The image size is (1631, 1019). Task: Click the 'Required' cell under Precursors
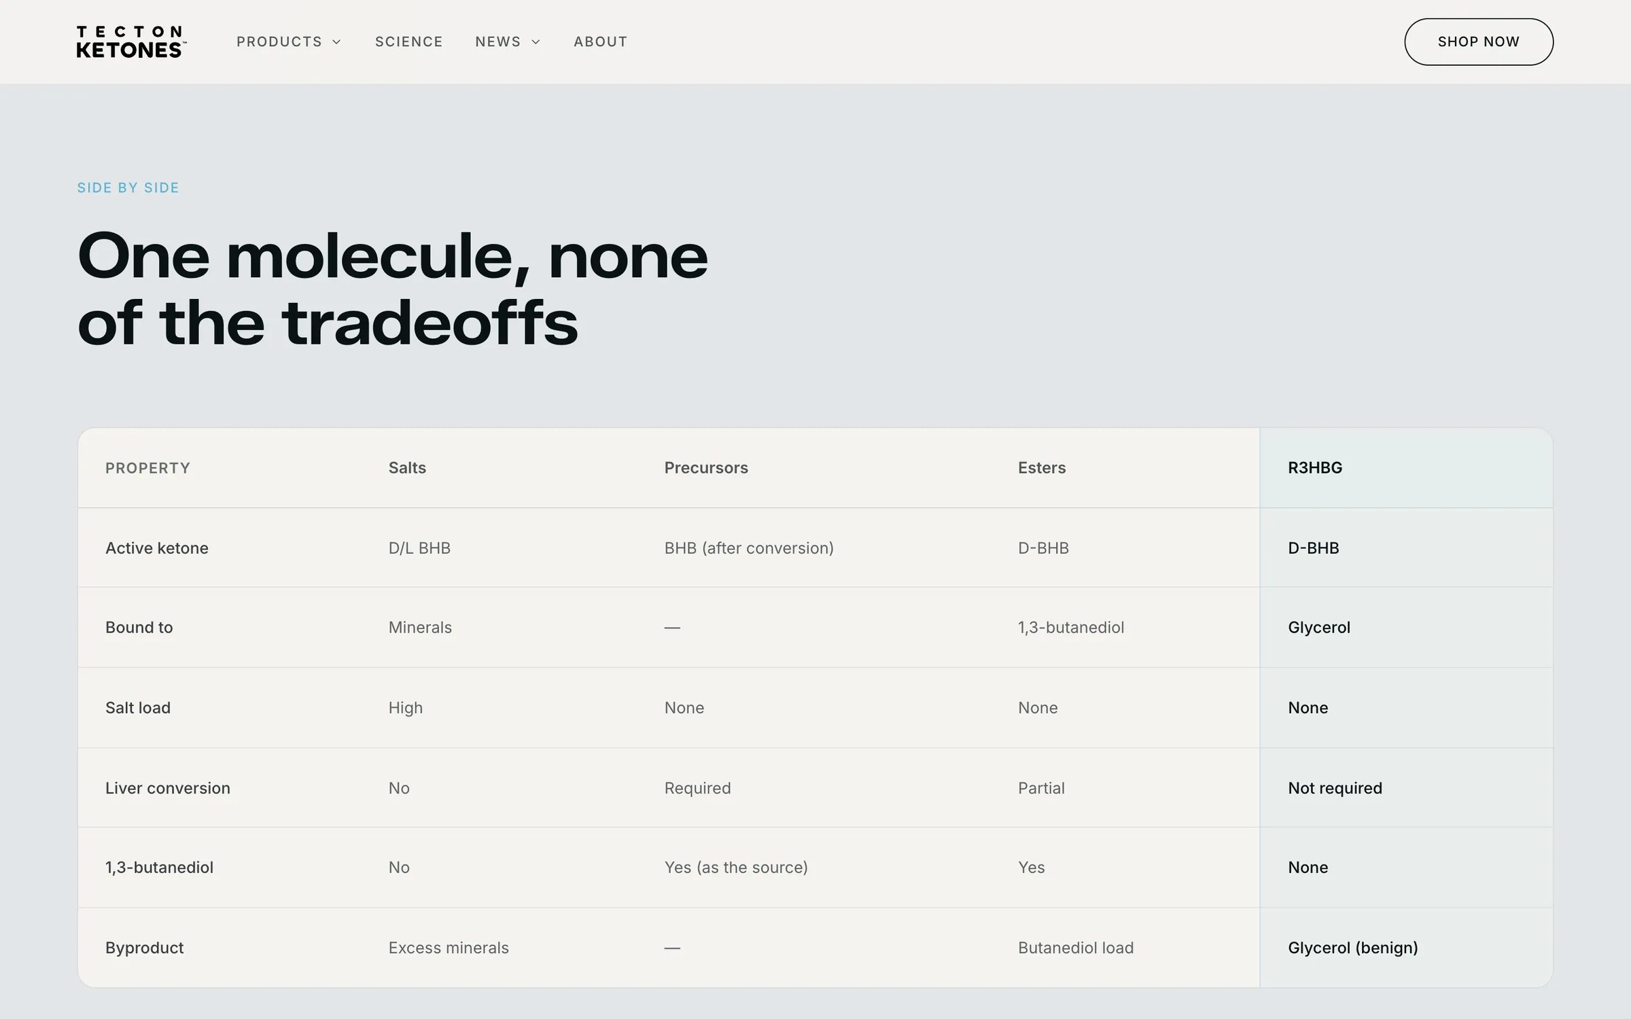pos(697,788)
